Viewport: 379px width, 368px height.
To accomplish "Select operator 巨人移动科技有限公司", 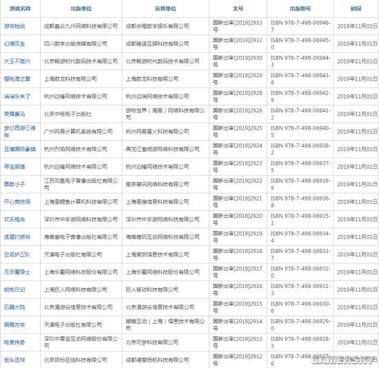I will tap(152, 289).
